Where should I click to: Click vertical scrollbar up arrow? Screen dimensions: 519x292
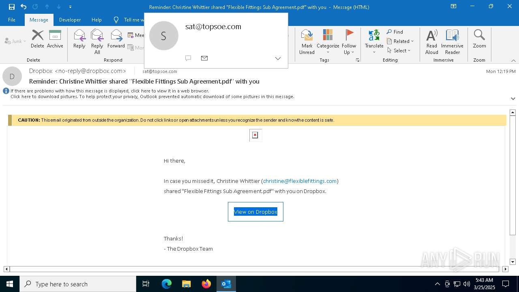click(513, 112)
